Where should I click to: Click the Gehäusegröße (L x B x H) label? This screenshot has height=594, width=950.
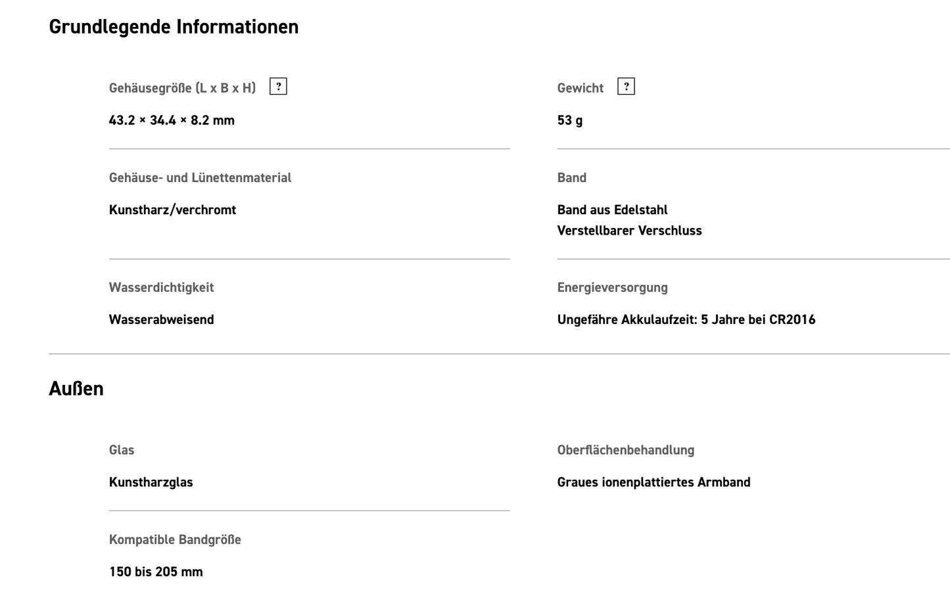tap(182, 88)
